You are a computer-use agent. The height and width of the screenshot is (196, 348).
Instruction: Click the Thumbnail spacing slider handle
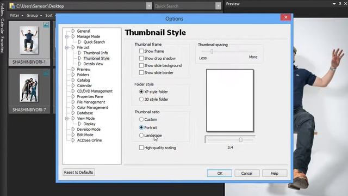click(212, 51)
